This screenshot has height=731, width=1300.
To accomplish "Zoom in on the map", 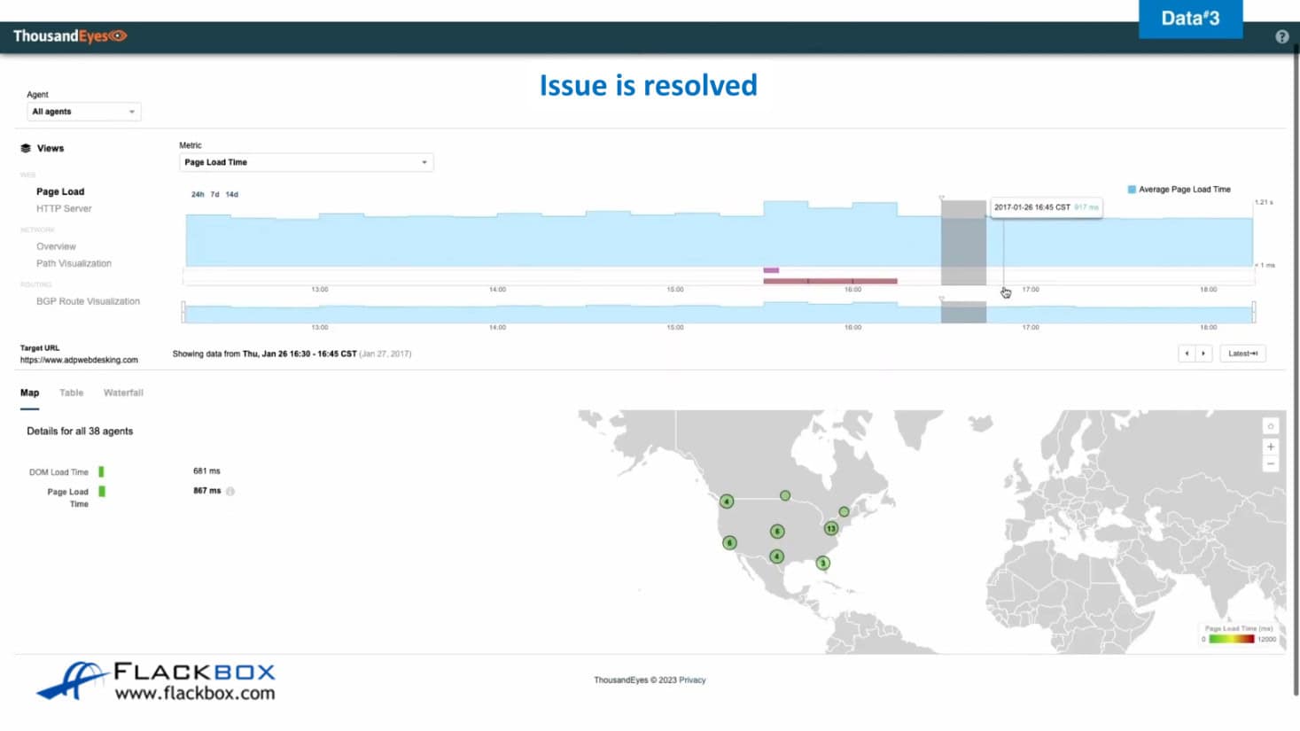I will [x=1270, y=447].
